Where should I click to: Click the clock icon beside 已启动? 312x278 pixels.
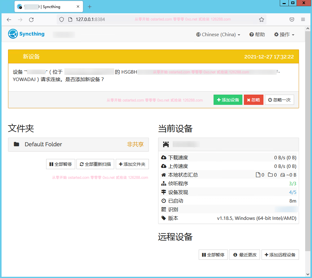point(163,201)
